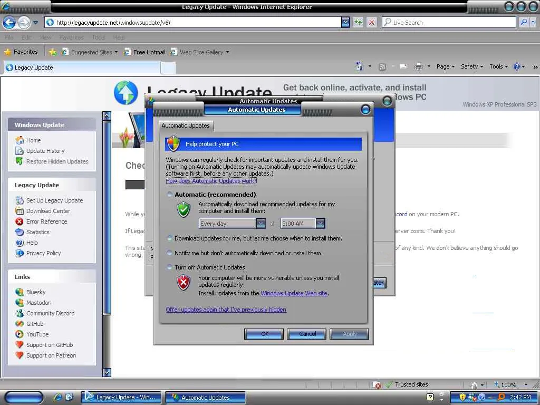The height and width of the screenshot is (405, 540).
Task: Click the Live Search magnifier icon
Action: coord(524,22)
